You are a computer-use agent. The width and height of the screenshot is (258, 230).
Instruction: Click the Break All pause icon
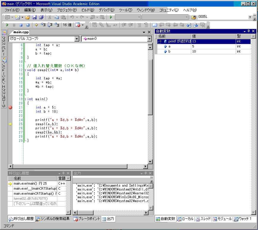(14, 25)
